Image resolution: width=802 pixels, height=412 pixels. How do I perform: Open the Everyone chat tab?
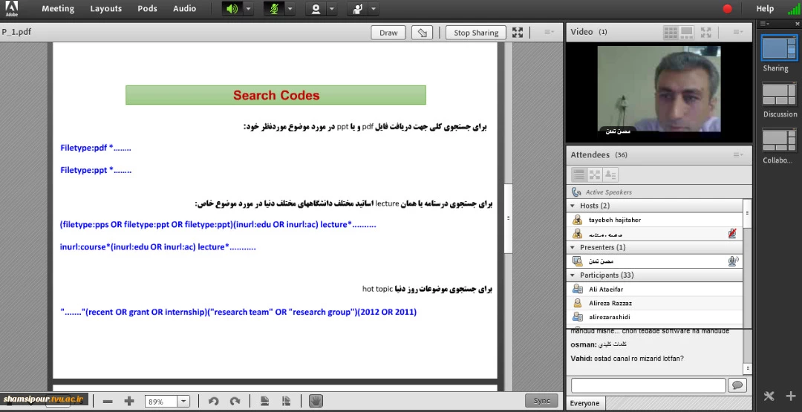tap(584, 403)
